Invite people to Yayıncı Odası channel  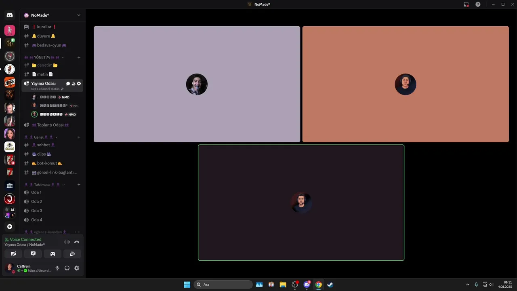(x=74, y=84)
